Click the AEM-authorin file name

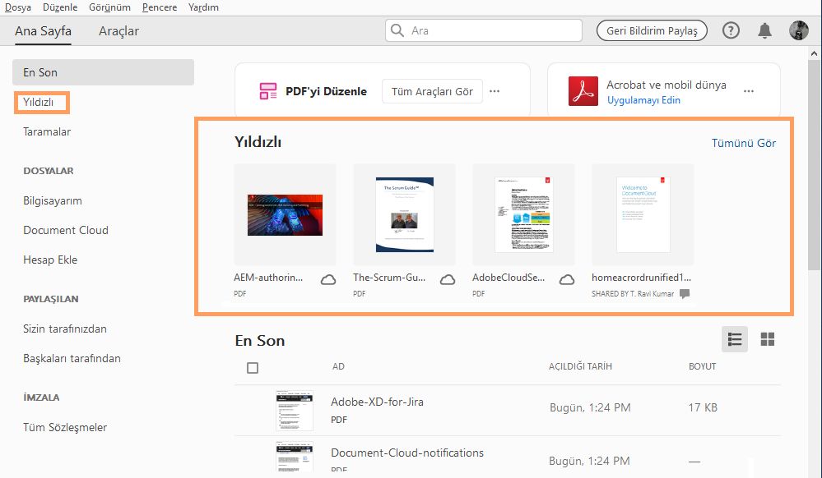268,278
